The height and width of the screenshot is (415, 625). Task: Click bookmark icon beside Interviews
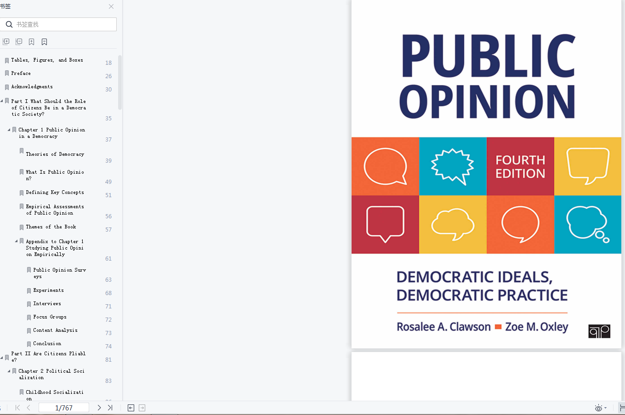click(29, 304)
